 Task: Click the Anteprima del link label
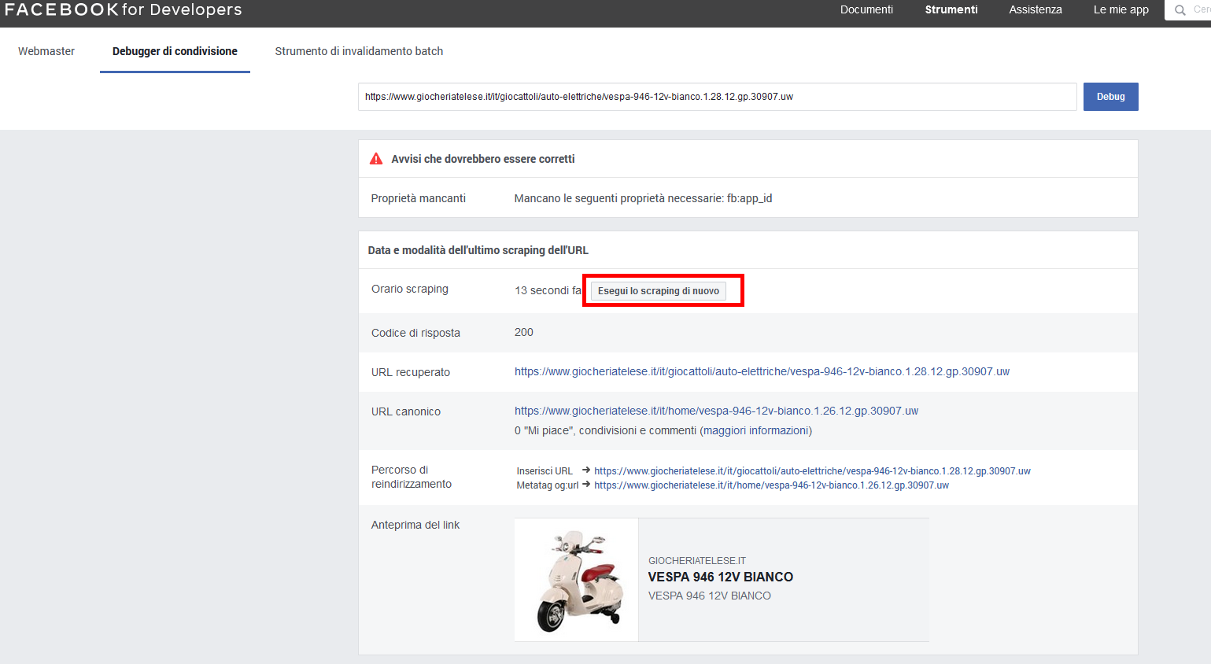point(415,525)
